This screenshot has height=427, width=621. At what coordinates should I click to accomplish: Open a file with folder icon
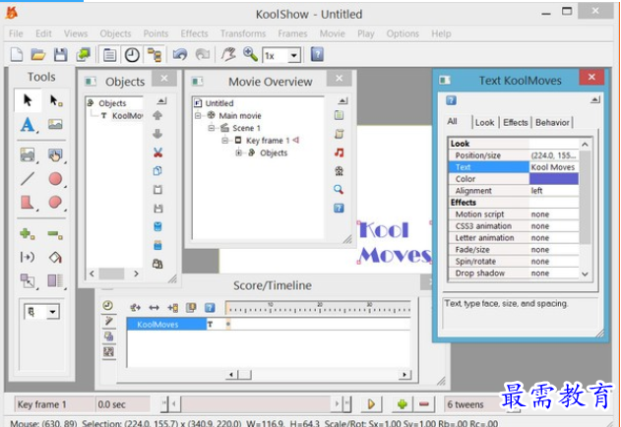(x=38, y=55)
